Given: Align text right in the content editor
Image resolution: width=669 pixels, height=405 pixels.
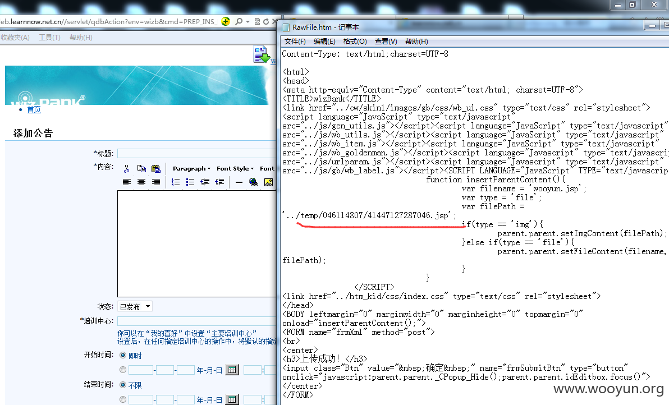Looking at the screenshot, I should coord(155,182).
